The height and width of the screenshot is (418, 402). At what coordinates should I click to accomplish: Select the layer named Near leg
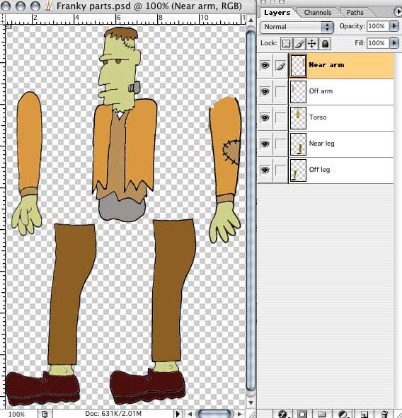point(321,144)
